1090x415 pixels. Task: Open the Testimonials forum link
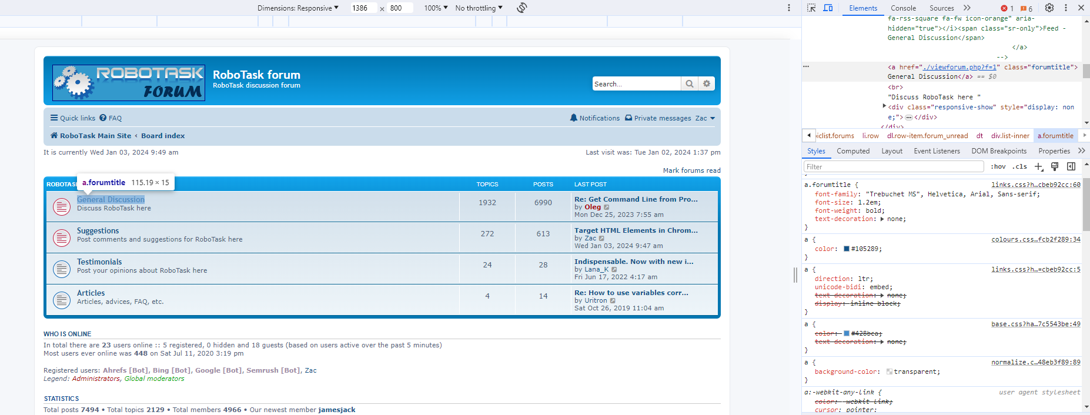coord(99,262)
